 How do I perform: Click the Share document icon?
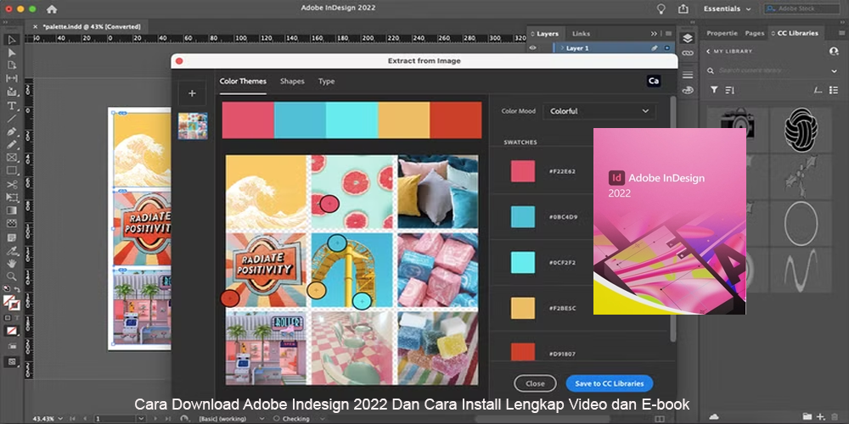683,8
